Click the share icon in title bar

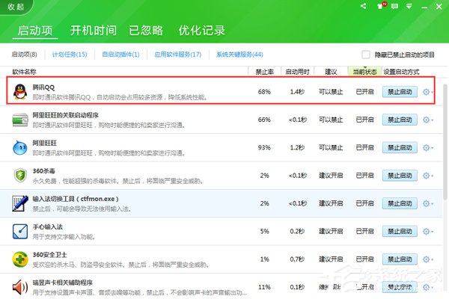click(364, 6)
